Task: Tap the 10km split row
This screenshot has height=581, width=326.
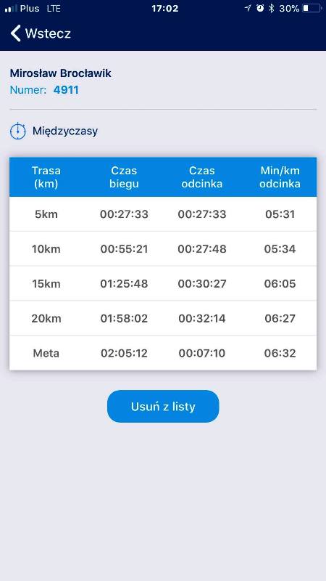Action: pyautogui.click(x=163, y=249)
